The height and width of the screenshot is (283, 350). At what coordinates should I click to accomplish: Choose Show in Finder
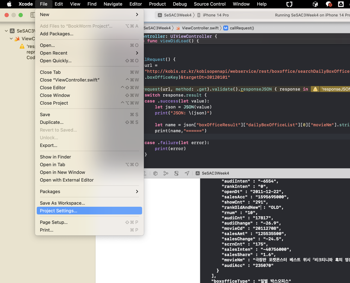tap(89, 157)
